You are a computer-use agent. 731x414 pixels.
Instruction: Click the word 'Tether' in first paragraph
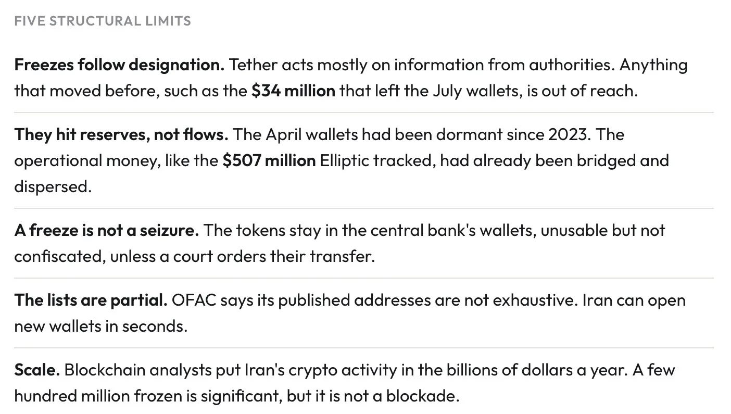point(253,65)
